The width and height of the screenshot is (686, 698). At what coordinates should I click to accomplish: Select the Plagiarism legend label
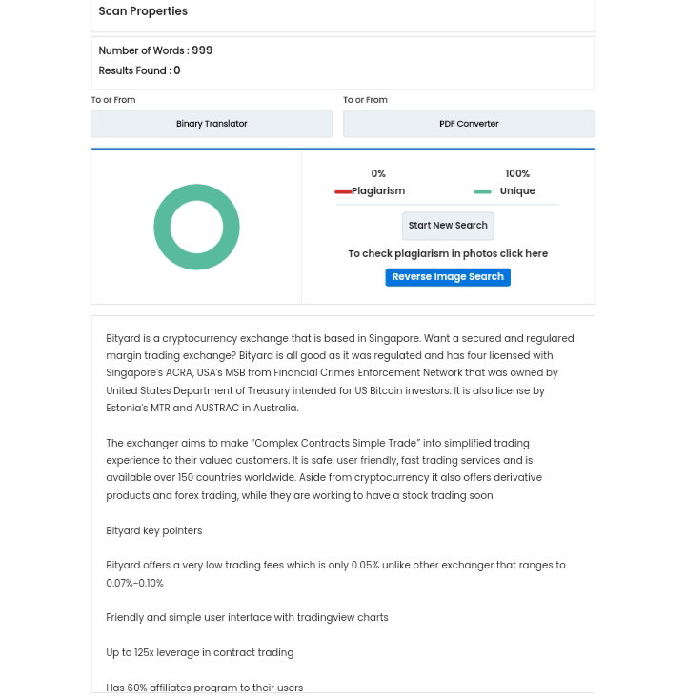coord(378,191)
